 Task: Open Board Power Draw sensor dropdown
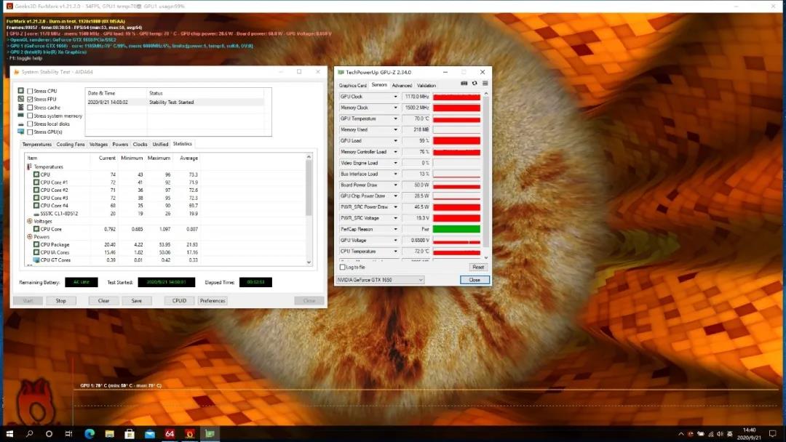pyautogui.click(x=395, y=185)
